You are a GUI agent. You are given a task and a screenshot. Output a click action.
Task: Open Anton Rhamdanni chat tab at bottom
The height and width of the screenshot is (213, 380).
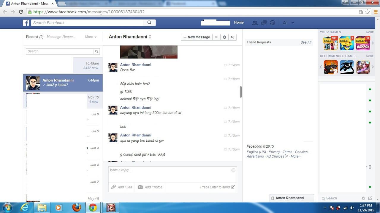[x=292, y=198]
